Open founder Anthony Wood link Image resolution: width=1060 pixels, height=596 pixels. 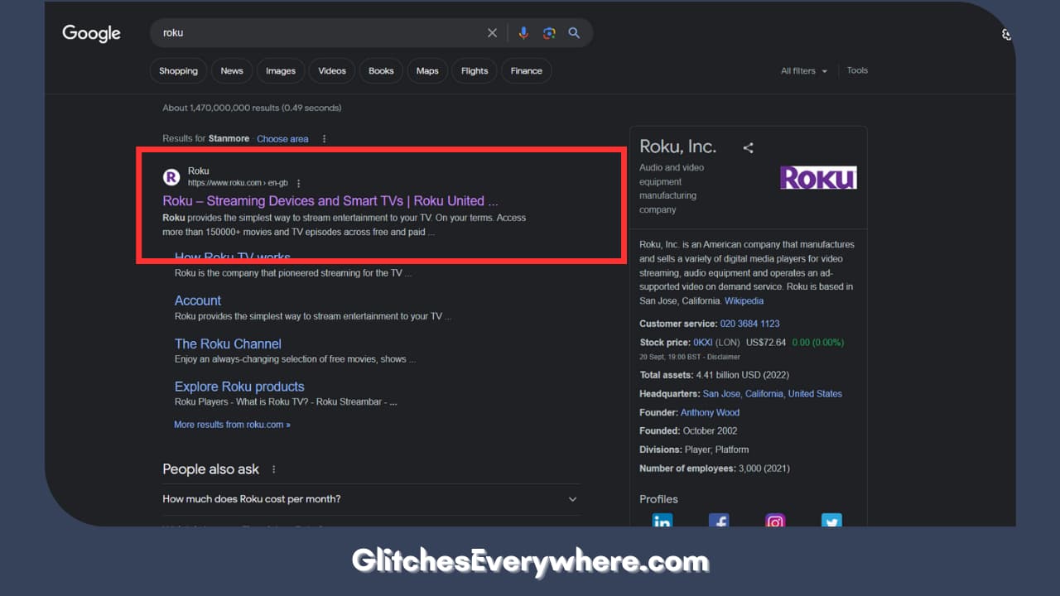click(x=710, y=412)
